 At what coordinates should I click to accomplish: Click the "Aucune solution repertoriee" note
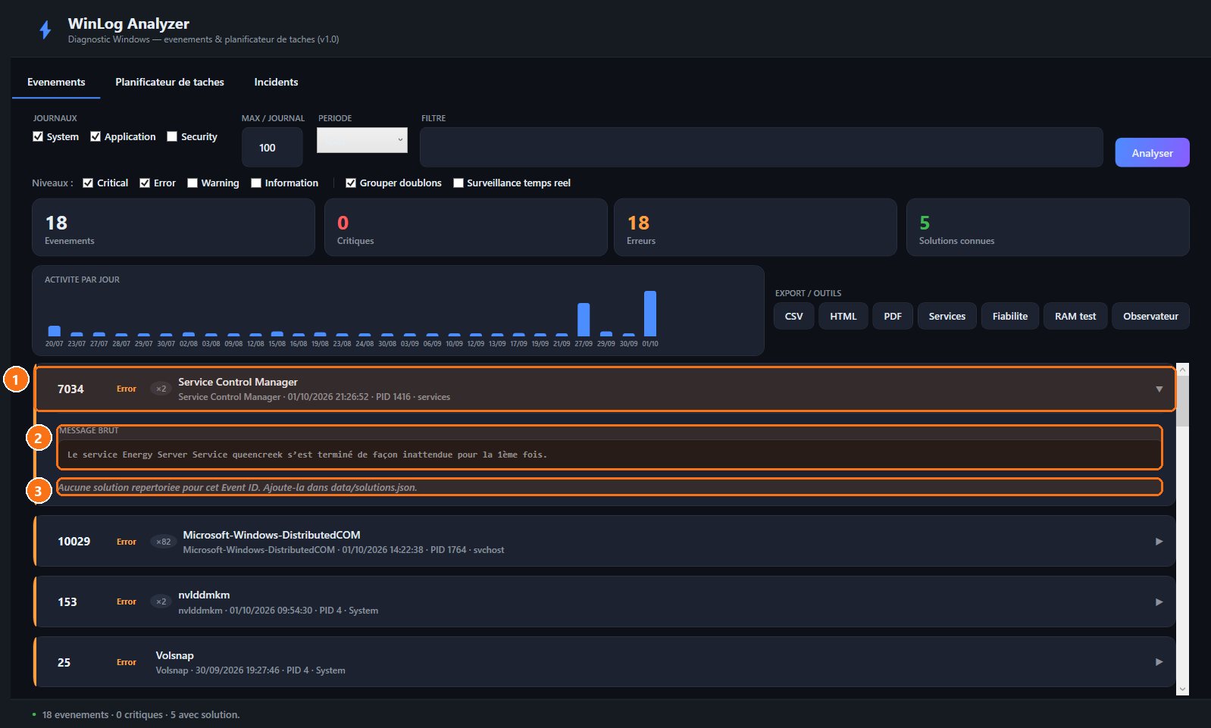point(237,487)
